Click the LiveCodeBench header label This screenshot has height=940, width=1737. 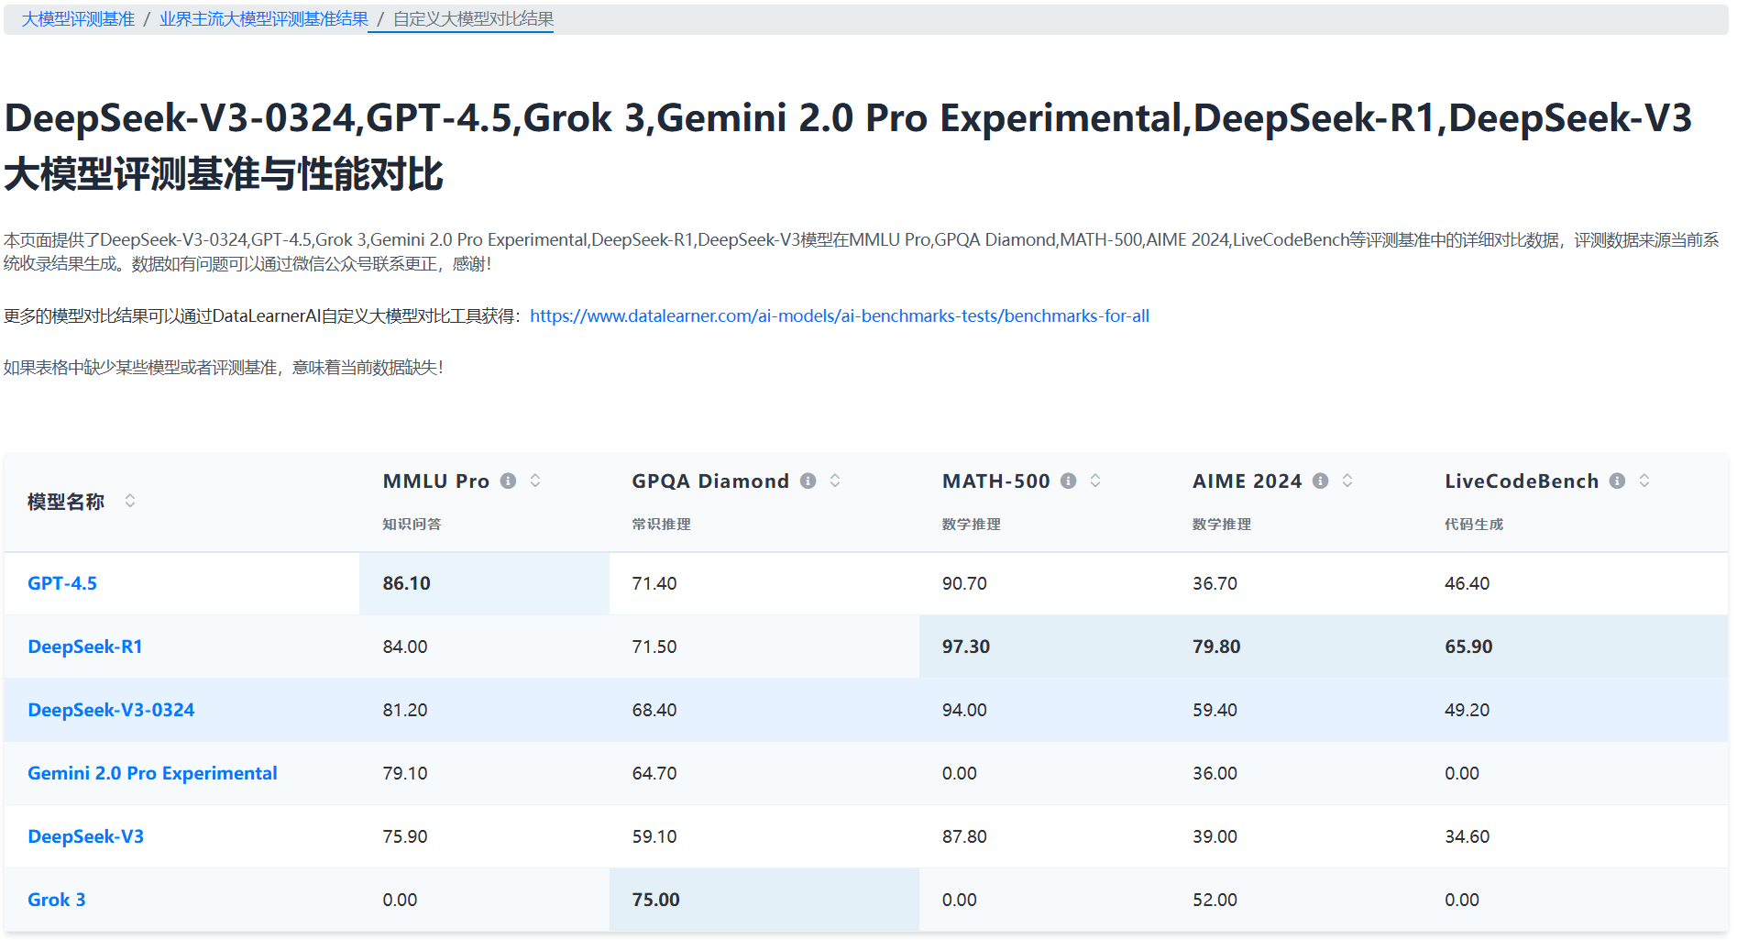point(1522,481)
